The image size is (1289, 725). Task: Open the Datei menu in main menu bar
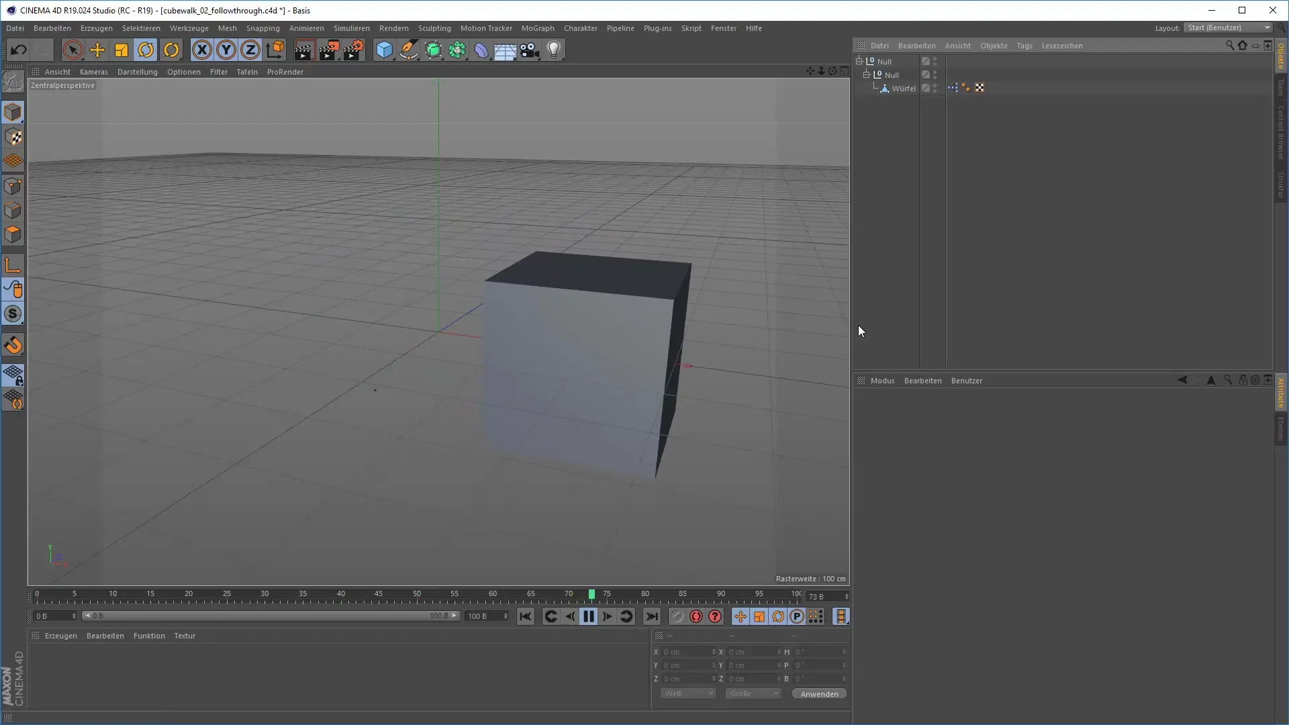tap(15, 28)
